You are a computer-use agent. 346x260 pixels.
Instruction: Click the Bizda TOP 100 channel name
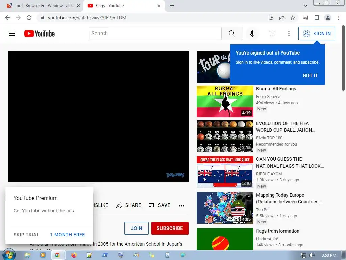269,138
